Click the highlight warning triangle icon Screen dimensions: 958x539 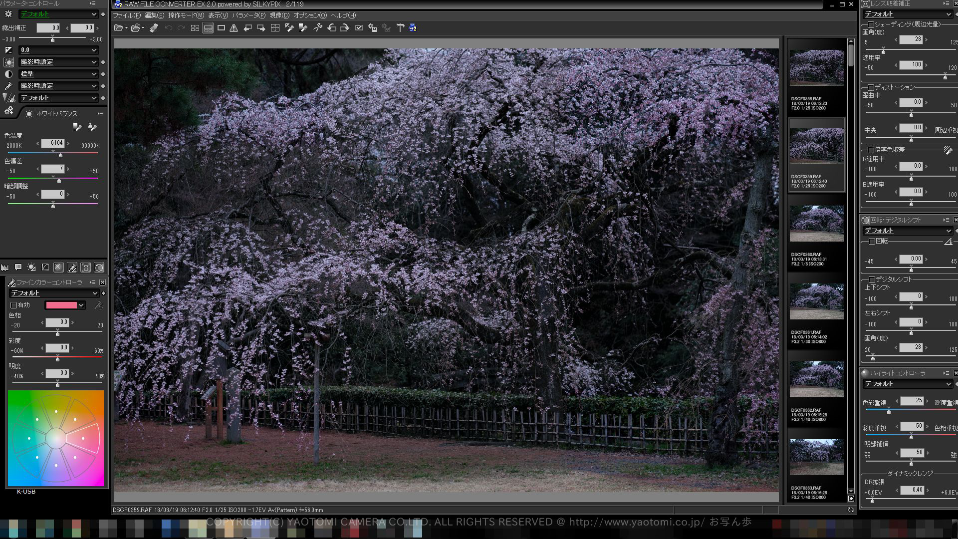(x=234, y=28)
